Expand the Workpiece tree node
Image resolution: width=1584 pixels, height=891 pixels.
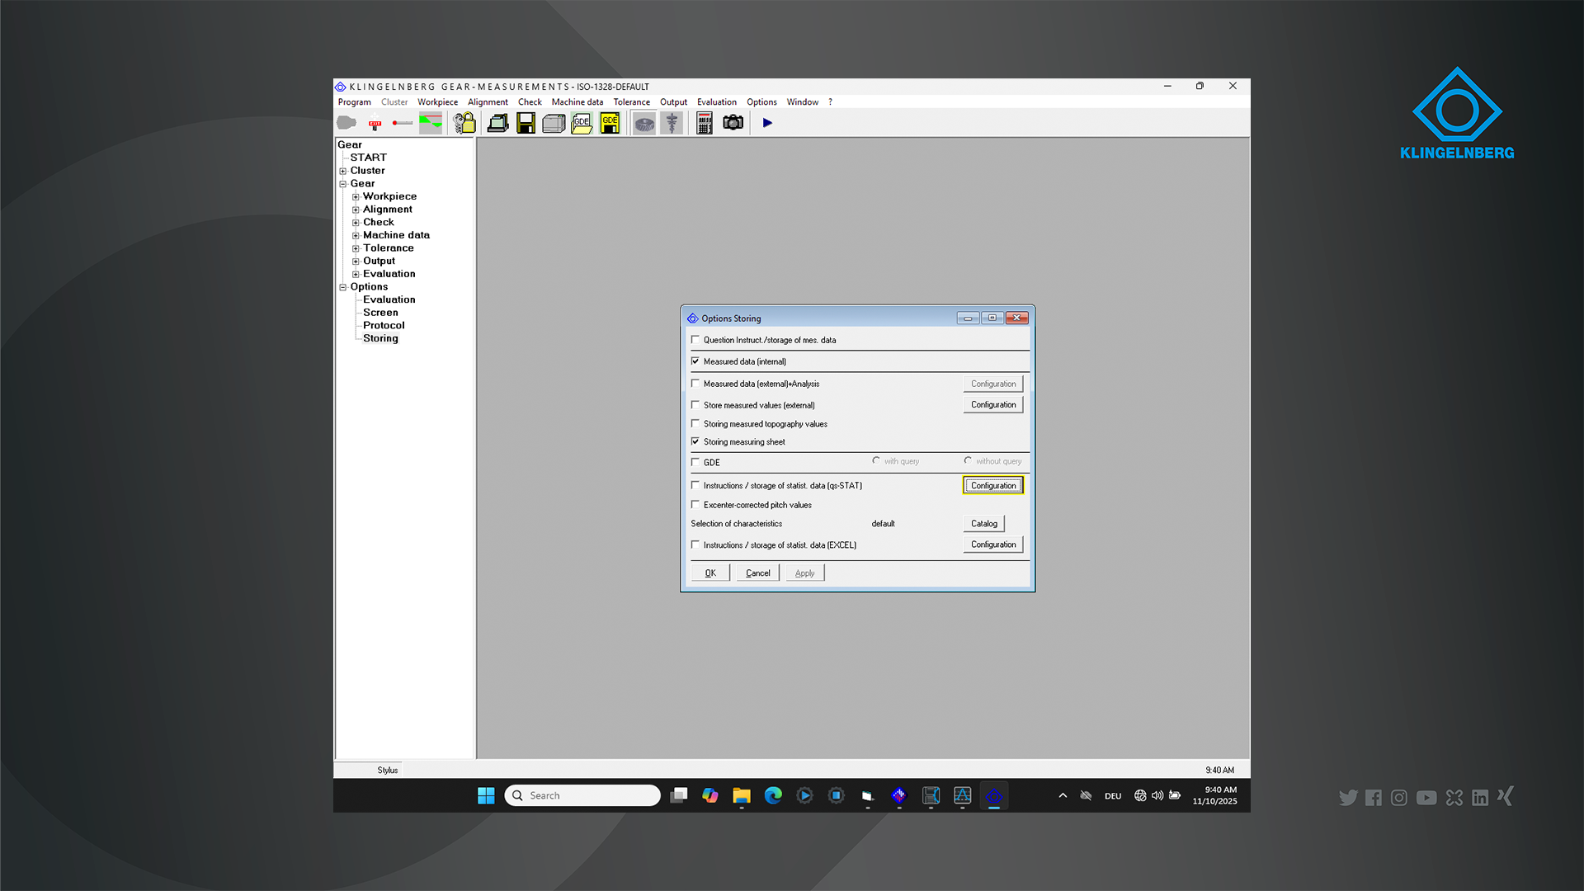point(356,197)
